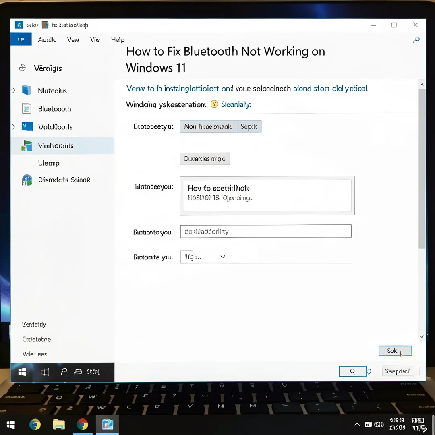Click the notification icon at taskbar right

(419, 425)
